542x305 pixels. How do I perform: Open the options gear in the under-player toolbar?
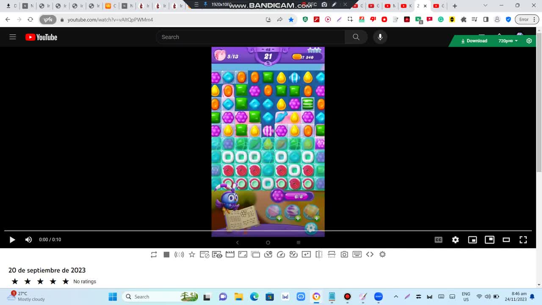[x=382, y=254]
